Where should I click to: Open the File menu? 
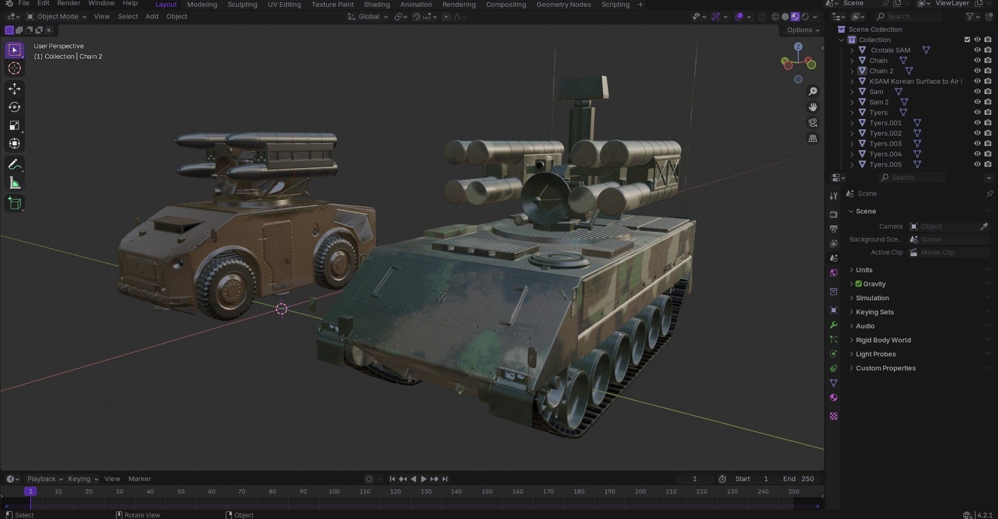click(x=23, y=4)
